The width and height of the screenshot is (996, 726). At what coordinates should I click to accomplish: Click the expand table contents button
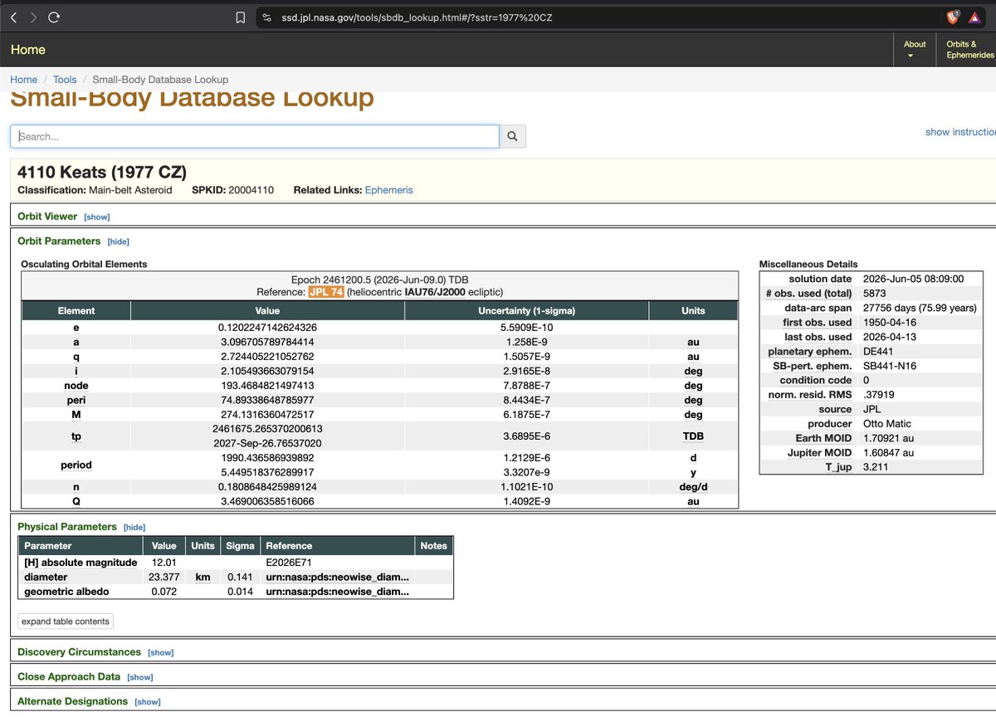pos(65,621)
